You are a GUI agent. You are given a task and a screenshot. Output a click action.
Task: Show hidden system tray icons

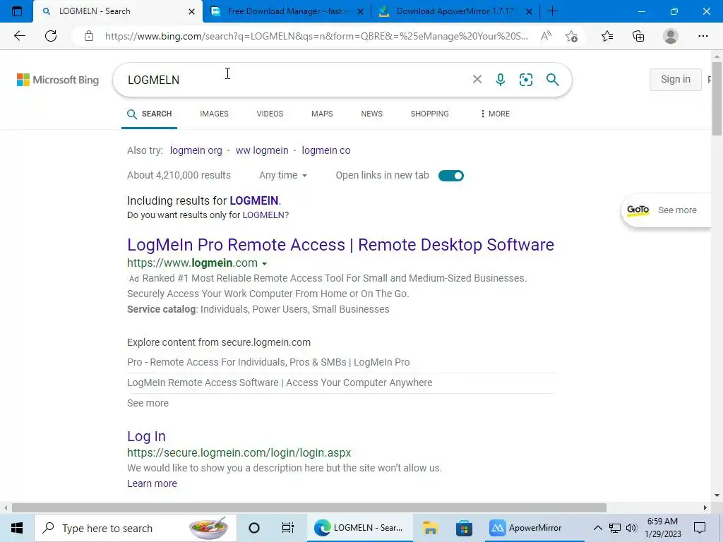point(597,528)
